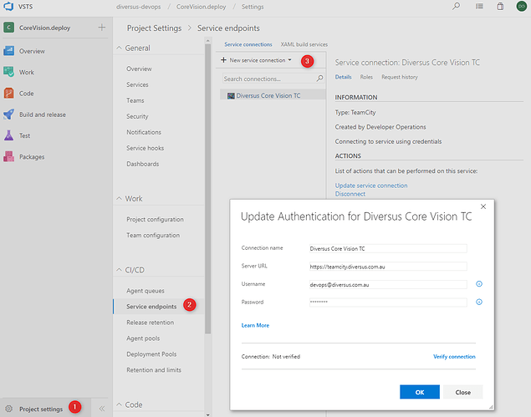Open Service hooks settings page
Viewport: 531px width, 417px height.
[146, 148]
